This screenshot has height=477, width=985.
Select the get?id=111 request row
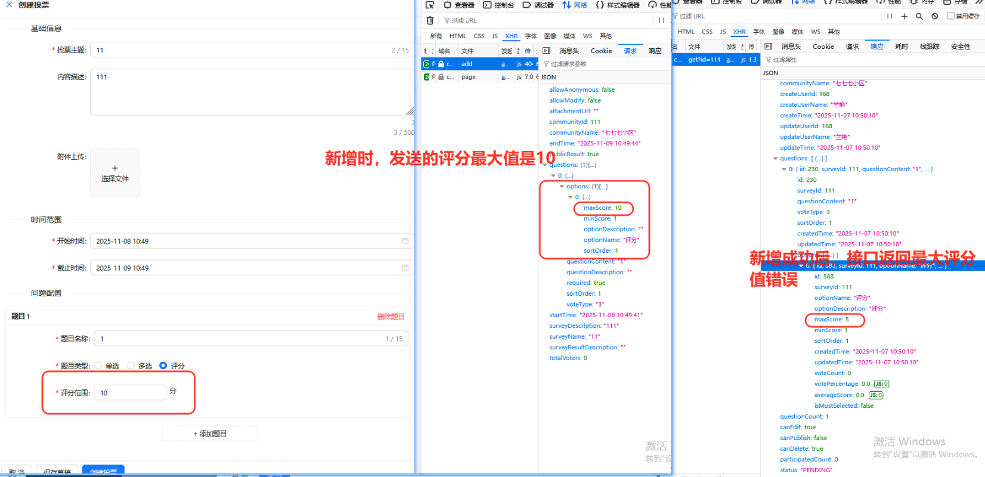point(715,60)
